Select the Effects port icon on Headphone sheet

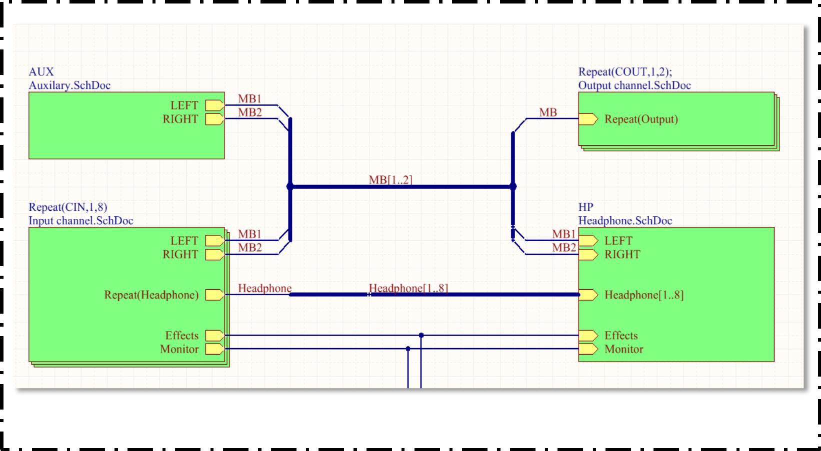588,336
